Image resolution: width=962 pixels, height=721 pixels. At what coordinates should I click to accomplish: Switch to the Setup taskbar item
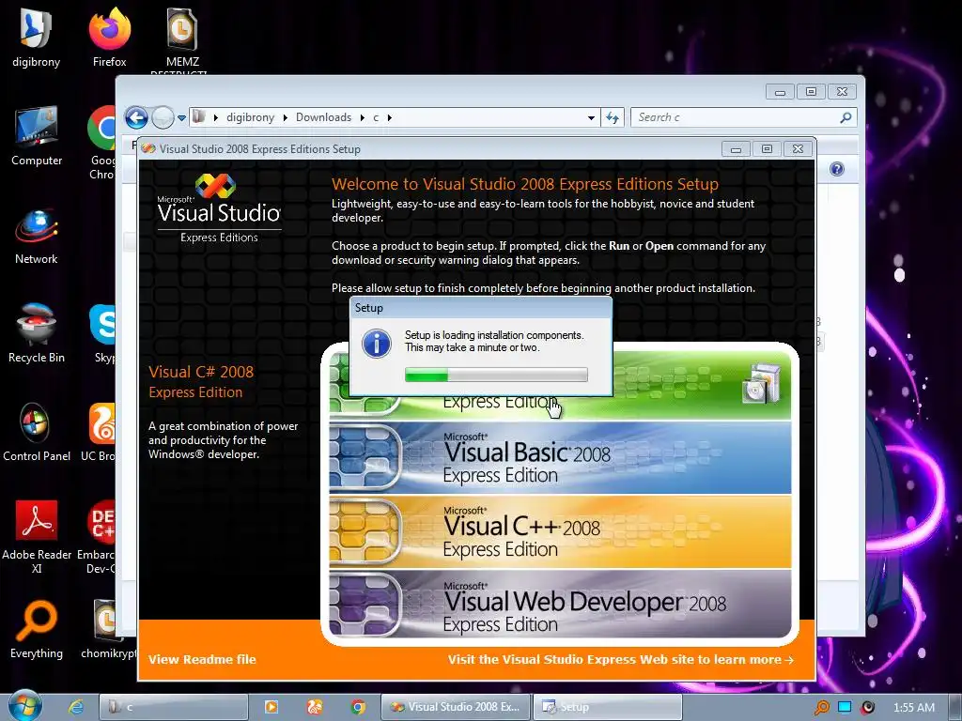click(x=608, y=707)
